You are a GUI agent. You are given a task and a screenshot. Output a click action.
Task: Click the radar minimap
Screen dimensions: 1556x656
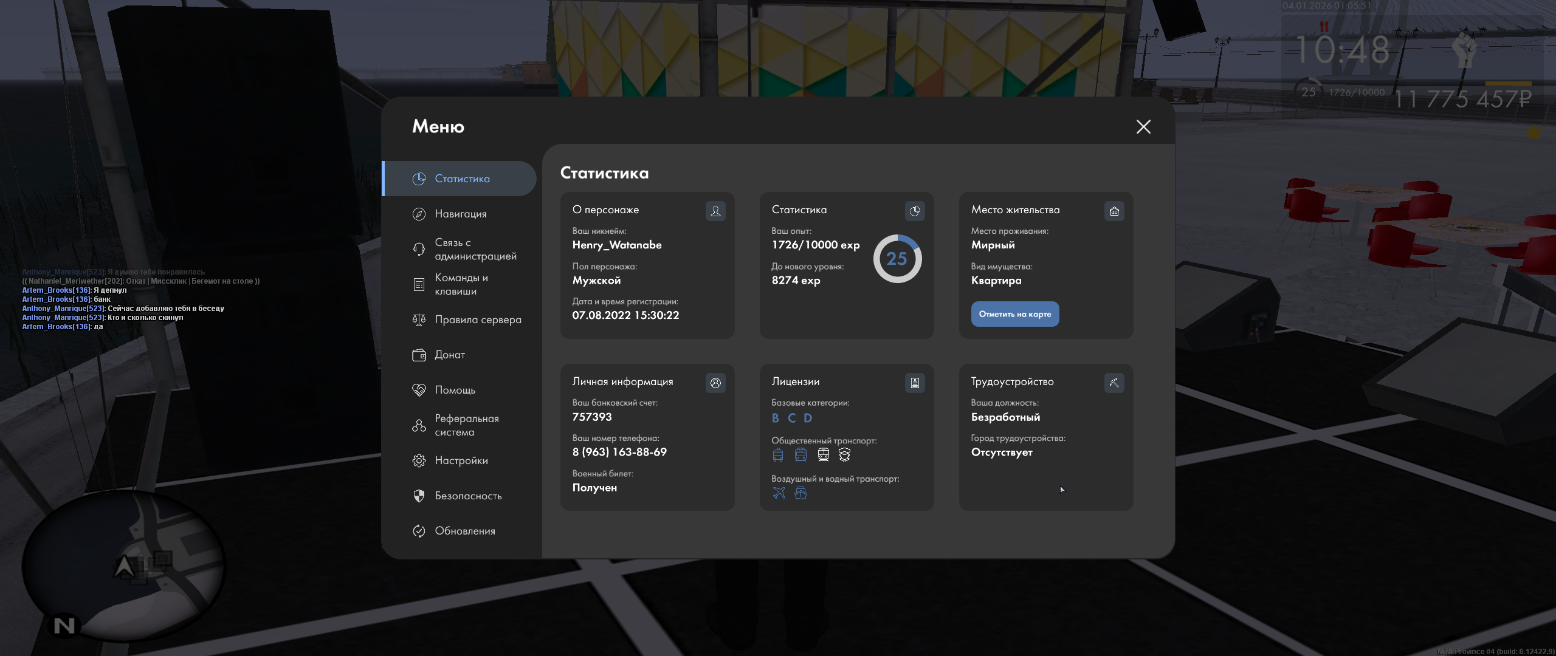coord(123,566)
